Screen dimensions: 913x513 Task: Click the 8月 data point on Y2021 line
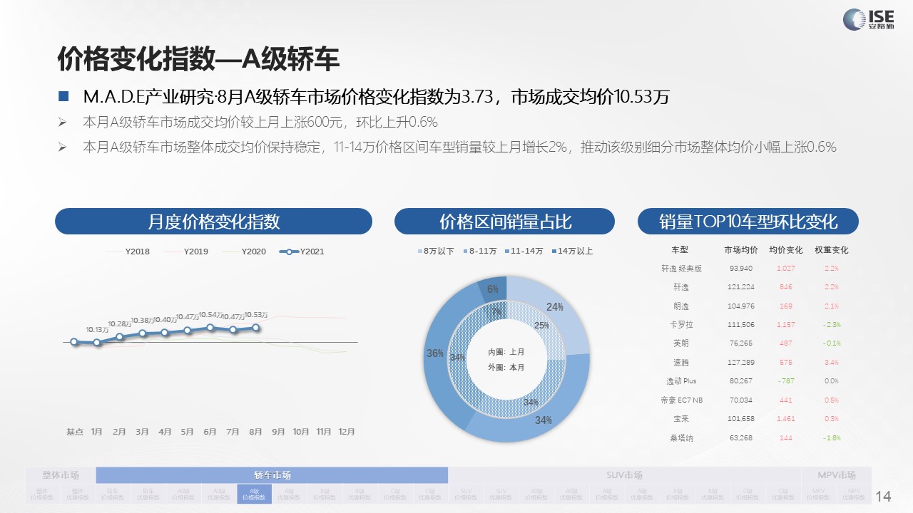coord(256,327)
